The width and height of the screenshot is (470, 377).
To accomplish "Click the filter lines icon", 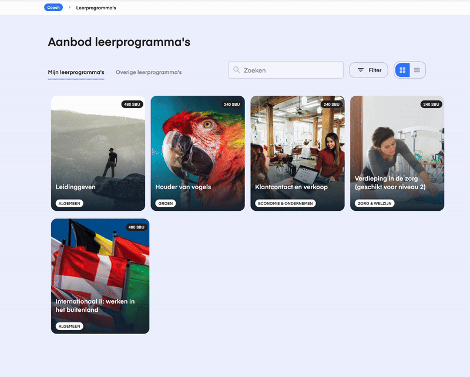I will (361, 70).
